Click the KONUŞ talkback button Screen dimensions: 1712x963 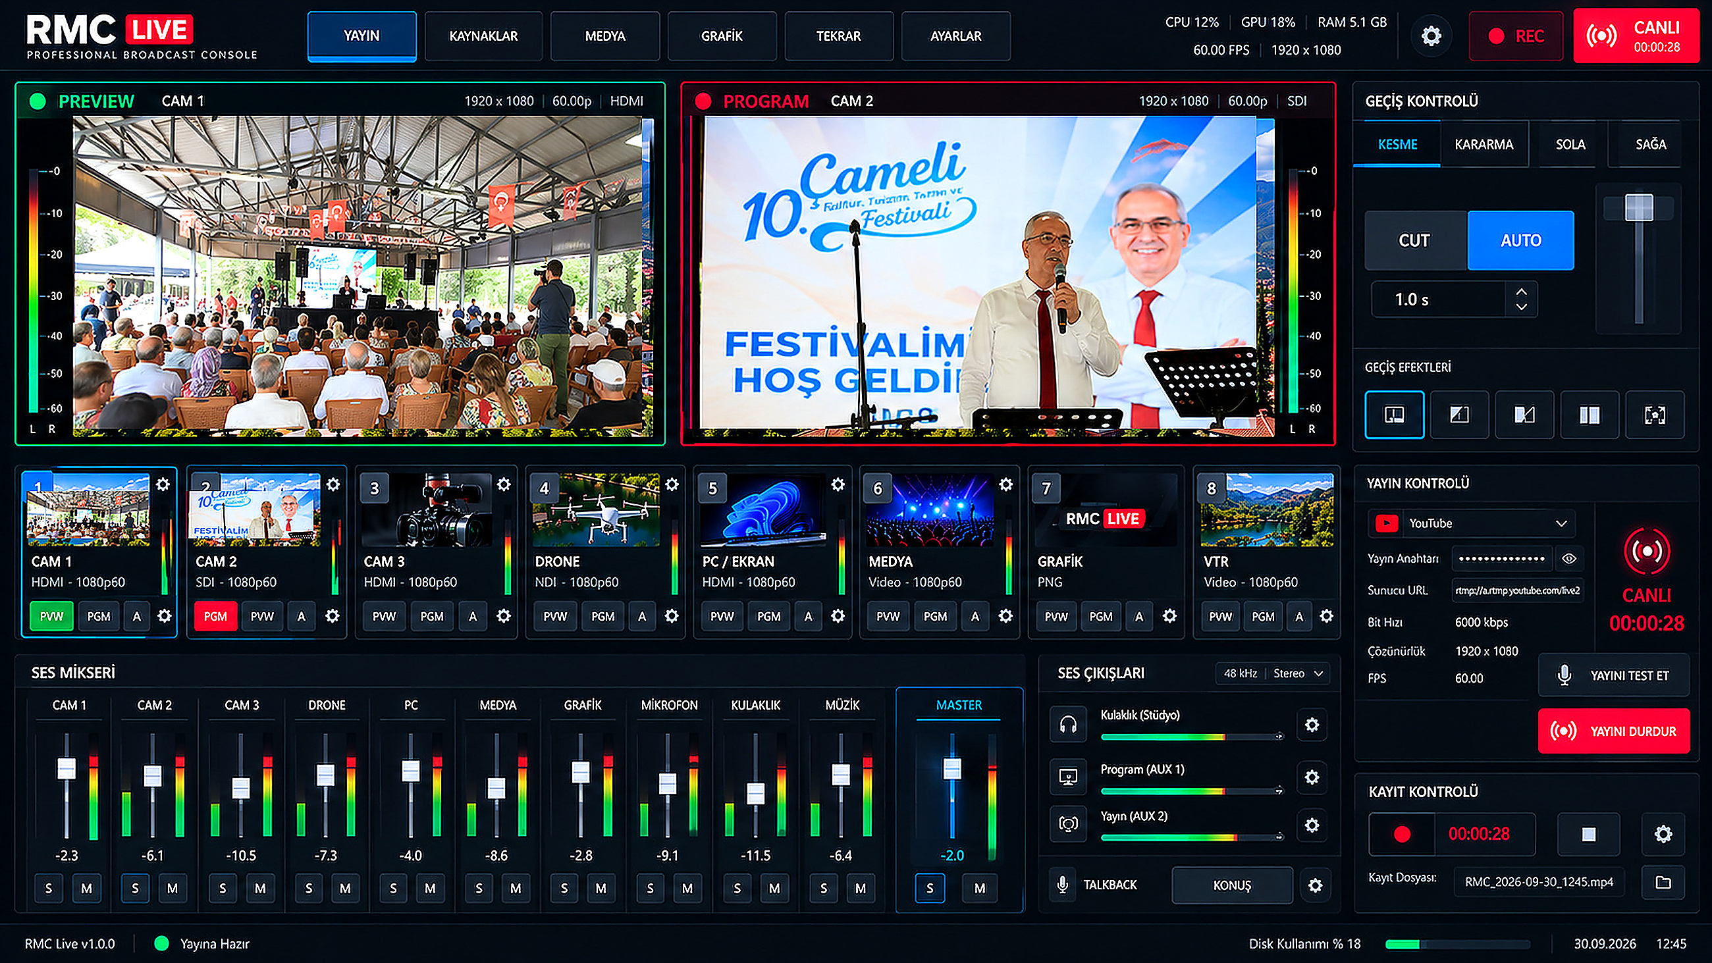[1232, 885]
